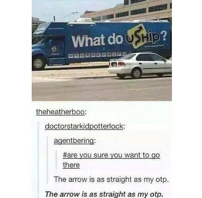Select the non-italic 'The arrow is as straight' comment

111,179
